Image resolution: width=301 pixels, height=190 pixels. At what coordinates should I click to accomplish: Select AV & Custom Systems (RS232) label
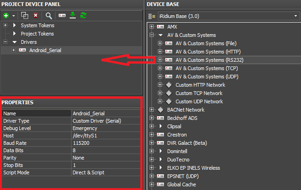(210, 60)
